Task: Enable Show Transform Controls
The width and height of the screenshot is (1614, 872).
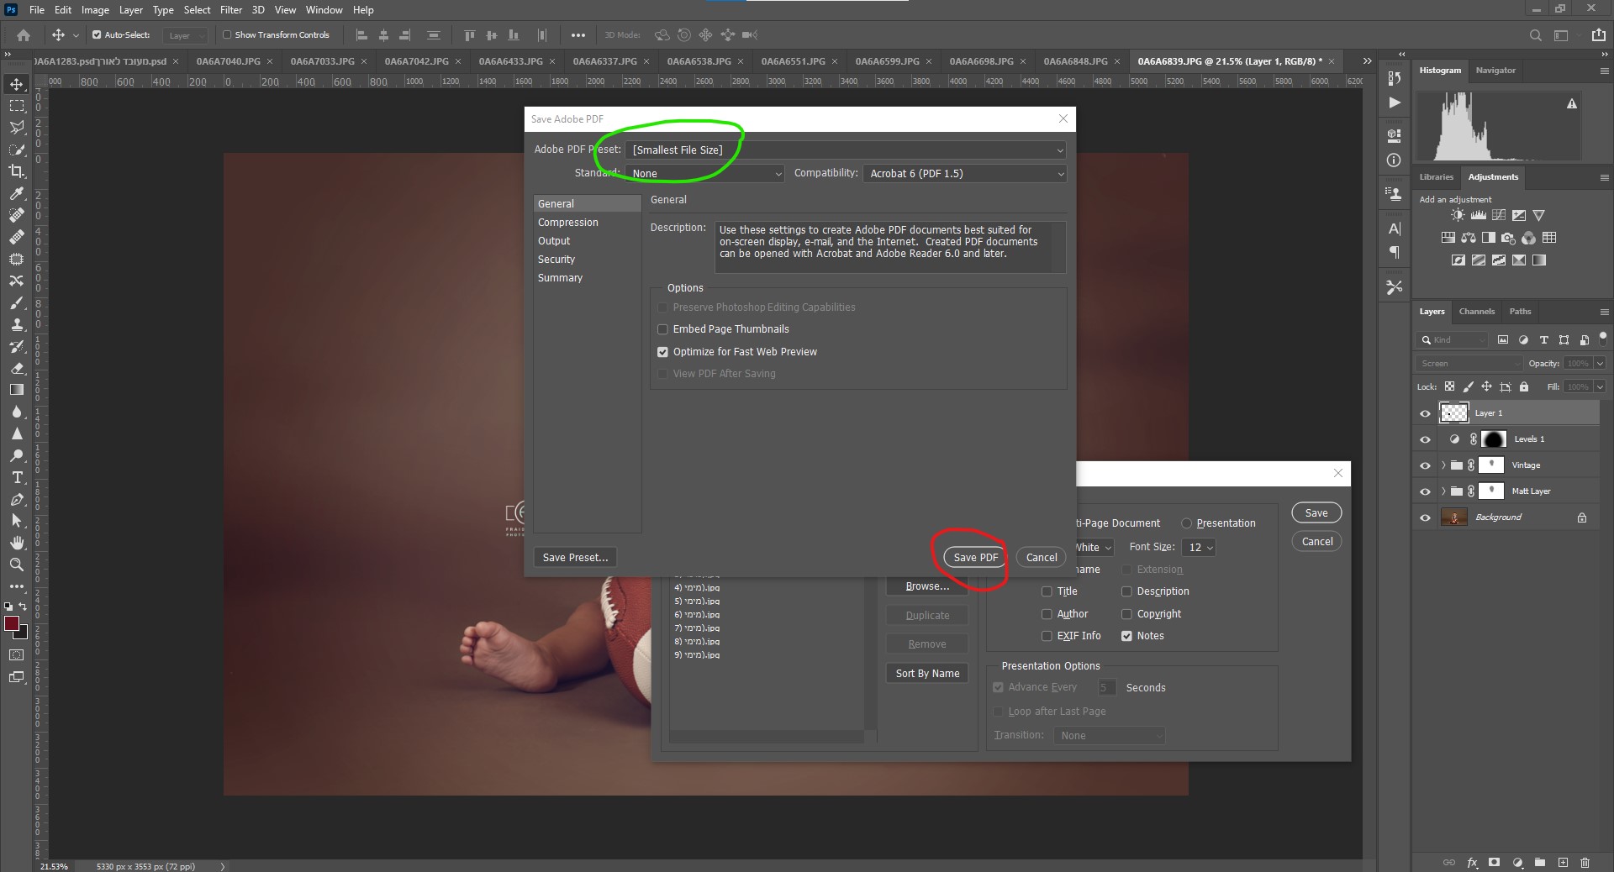Action: pos(227,35)
